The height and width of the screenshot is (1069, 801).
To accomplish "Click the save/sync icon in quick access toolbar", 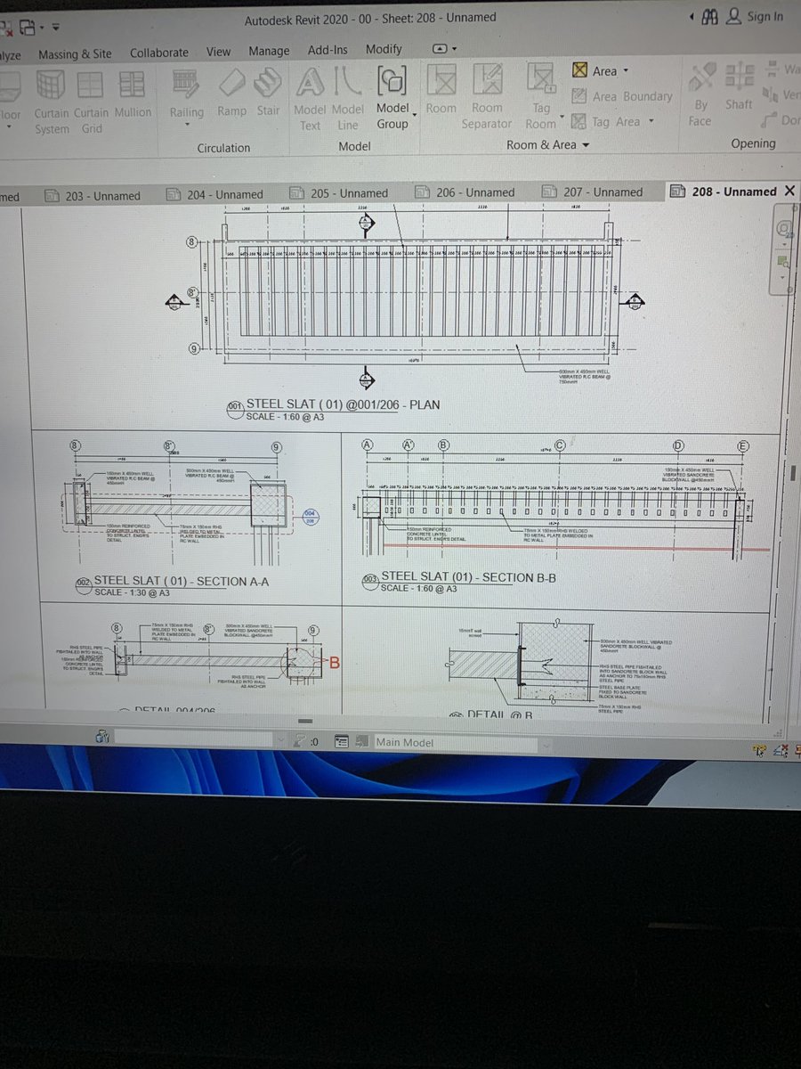I will pos(28,27).
